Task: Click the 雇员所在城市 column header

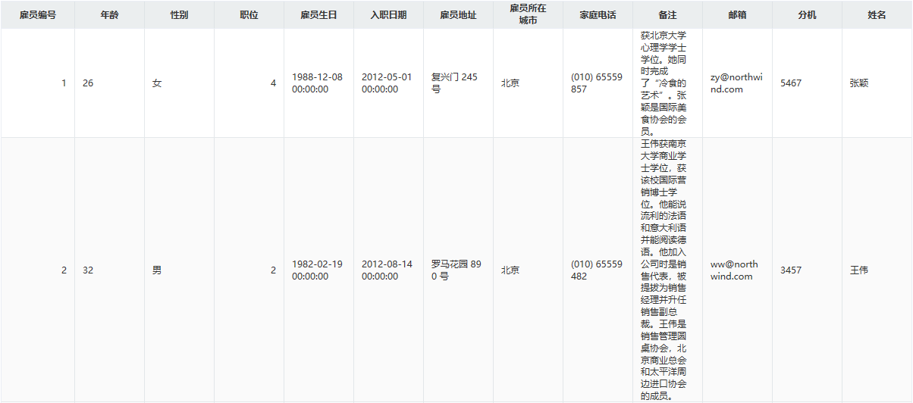Action: (x=528, y=15)
